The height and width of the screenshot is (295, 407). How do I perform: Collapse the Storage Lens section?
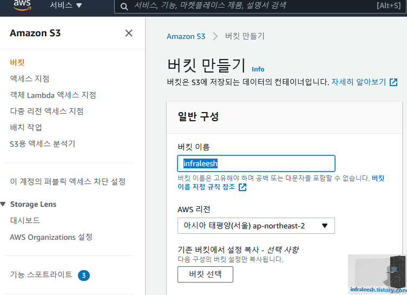tap(3, 204)
